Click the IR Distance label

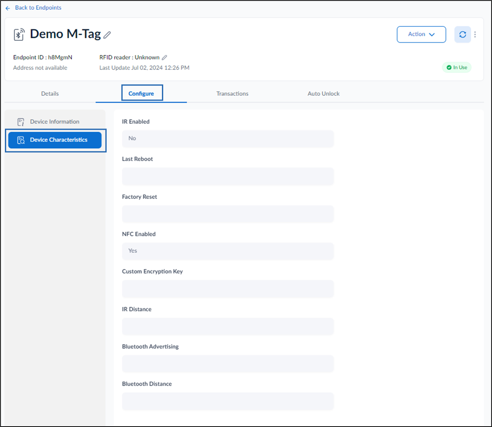[137, 309]
